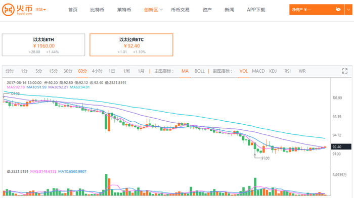The image size is (354, 198).
Task: Open the 主站 site switcher dropdown
Action: [x=40, y=10]
